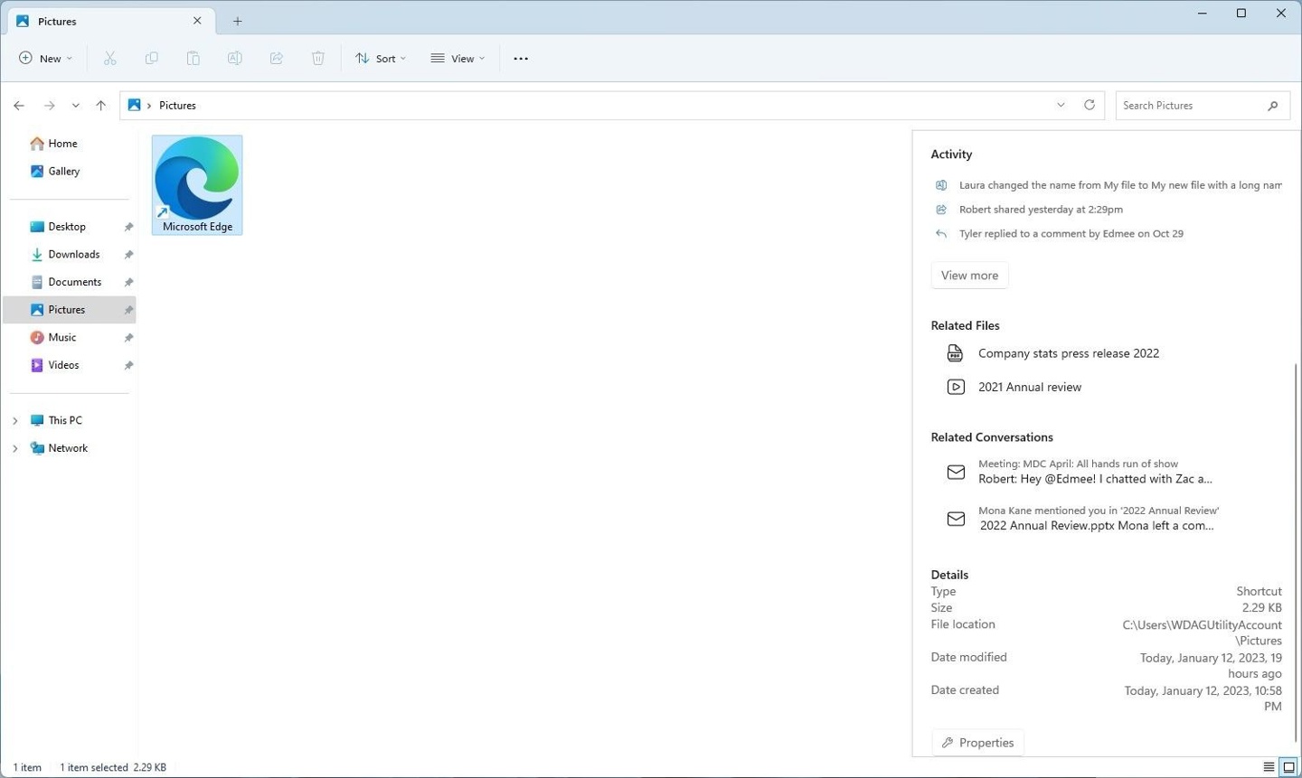Copy the selected item using the toolbar
The height and width of the screenshot is (778, 1302).
coord(151,58)
